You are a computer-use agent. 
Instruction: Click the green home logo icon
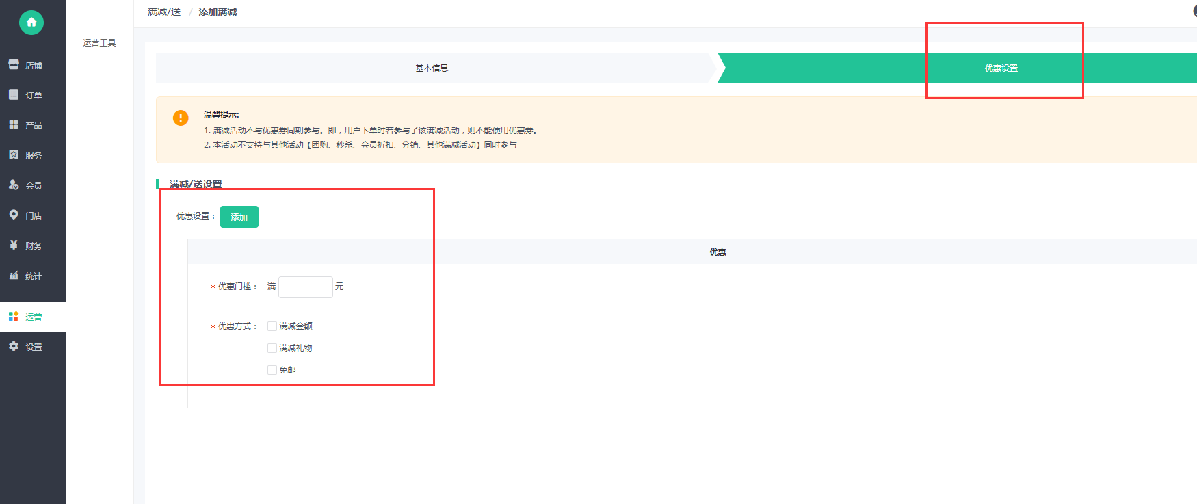tap(31, 23)
